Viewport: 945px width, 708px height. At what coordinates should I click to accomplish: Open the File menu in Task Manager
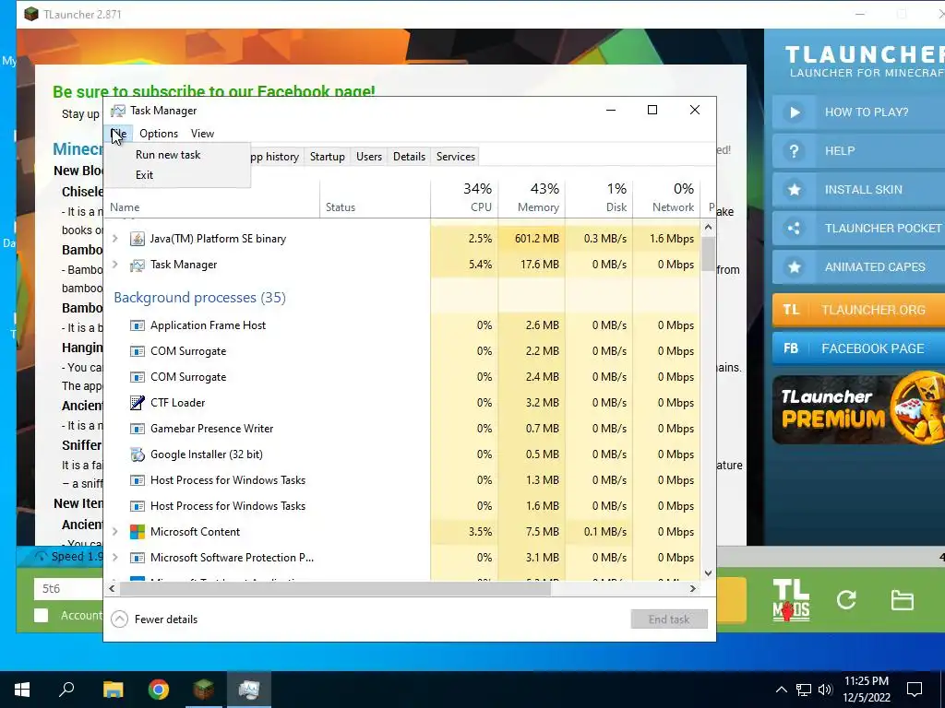119,134
